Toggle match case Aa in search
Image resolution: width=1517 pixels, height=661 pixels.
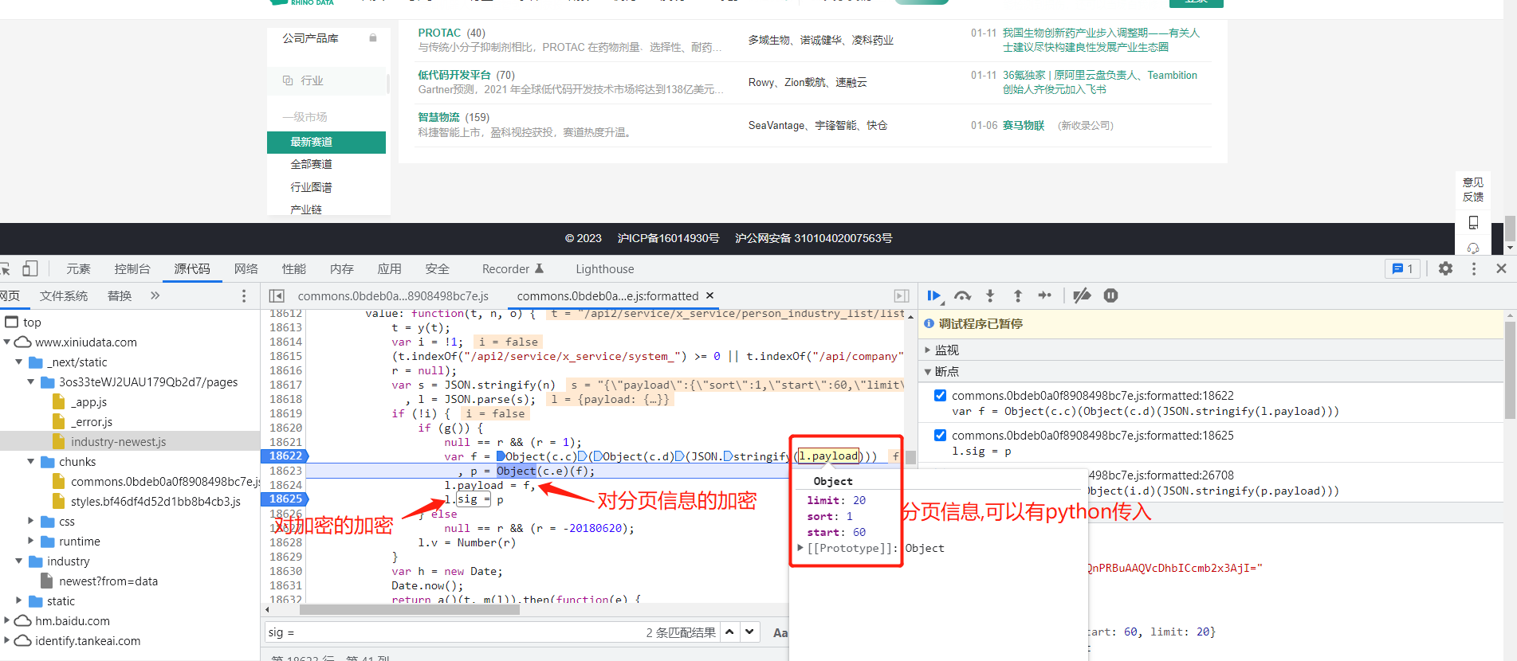click(x=780, y=632)
